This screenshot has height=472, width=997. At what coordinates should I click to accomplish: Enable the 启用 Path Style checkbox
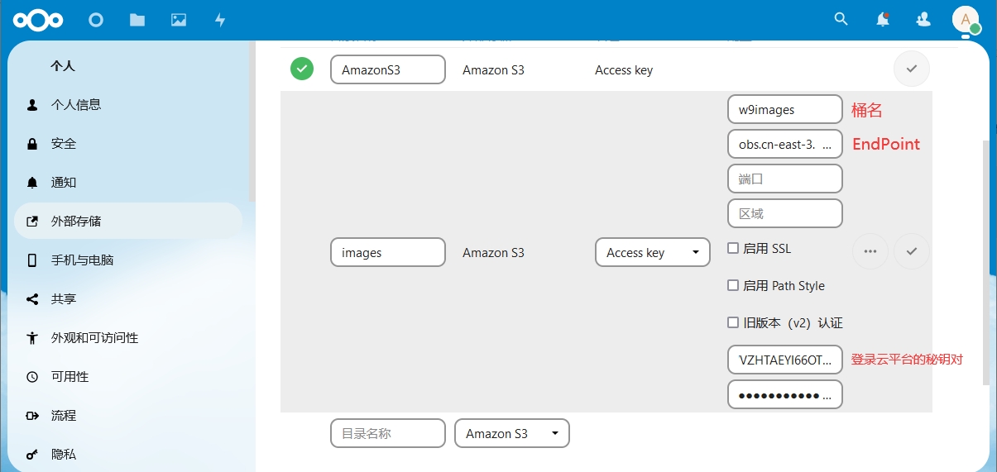pos(733,285)
